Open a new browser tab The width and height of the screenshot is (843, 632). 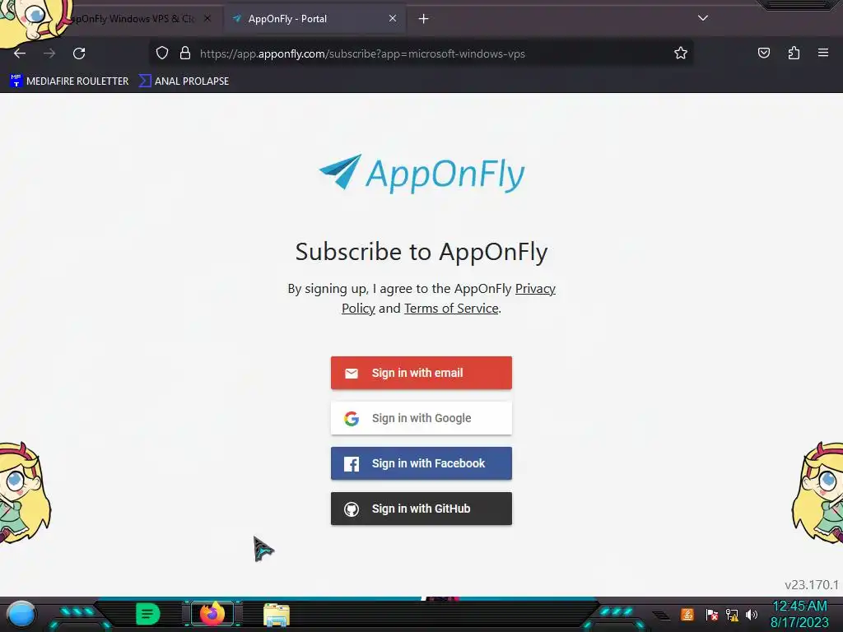click(x=424, y=19)
